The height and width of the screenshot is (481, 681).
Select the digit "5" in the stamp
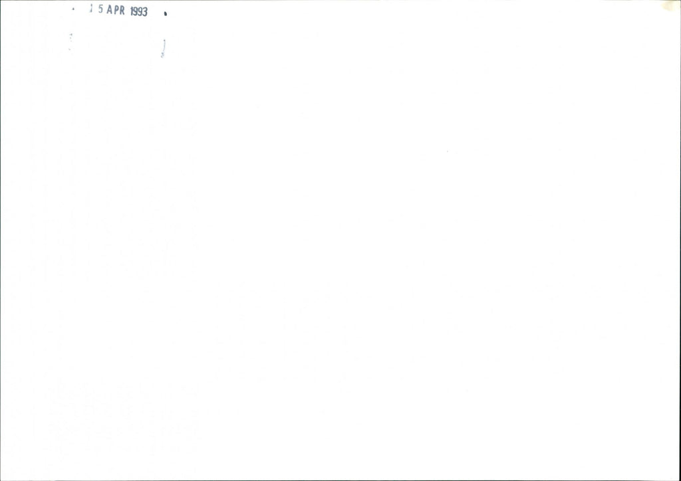100,9
